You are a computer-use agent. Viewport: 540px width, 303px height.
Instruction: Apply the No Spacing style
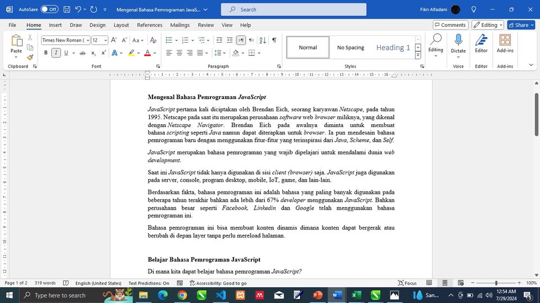click(350, 48)
